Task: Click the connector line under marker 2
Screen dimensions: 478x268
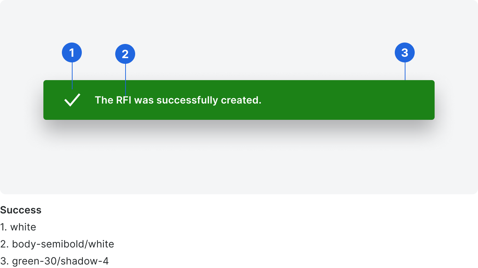Action: 126,79
